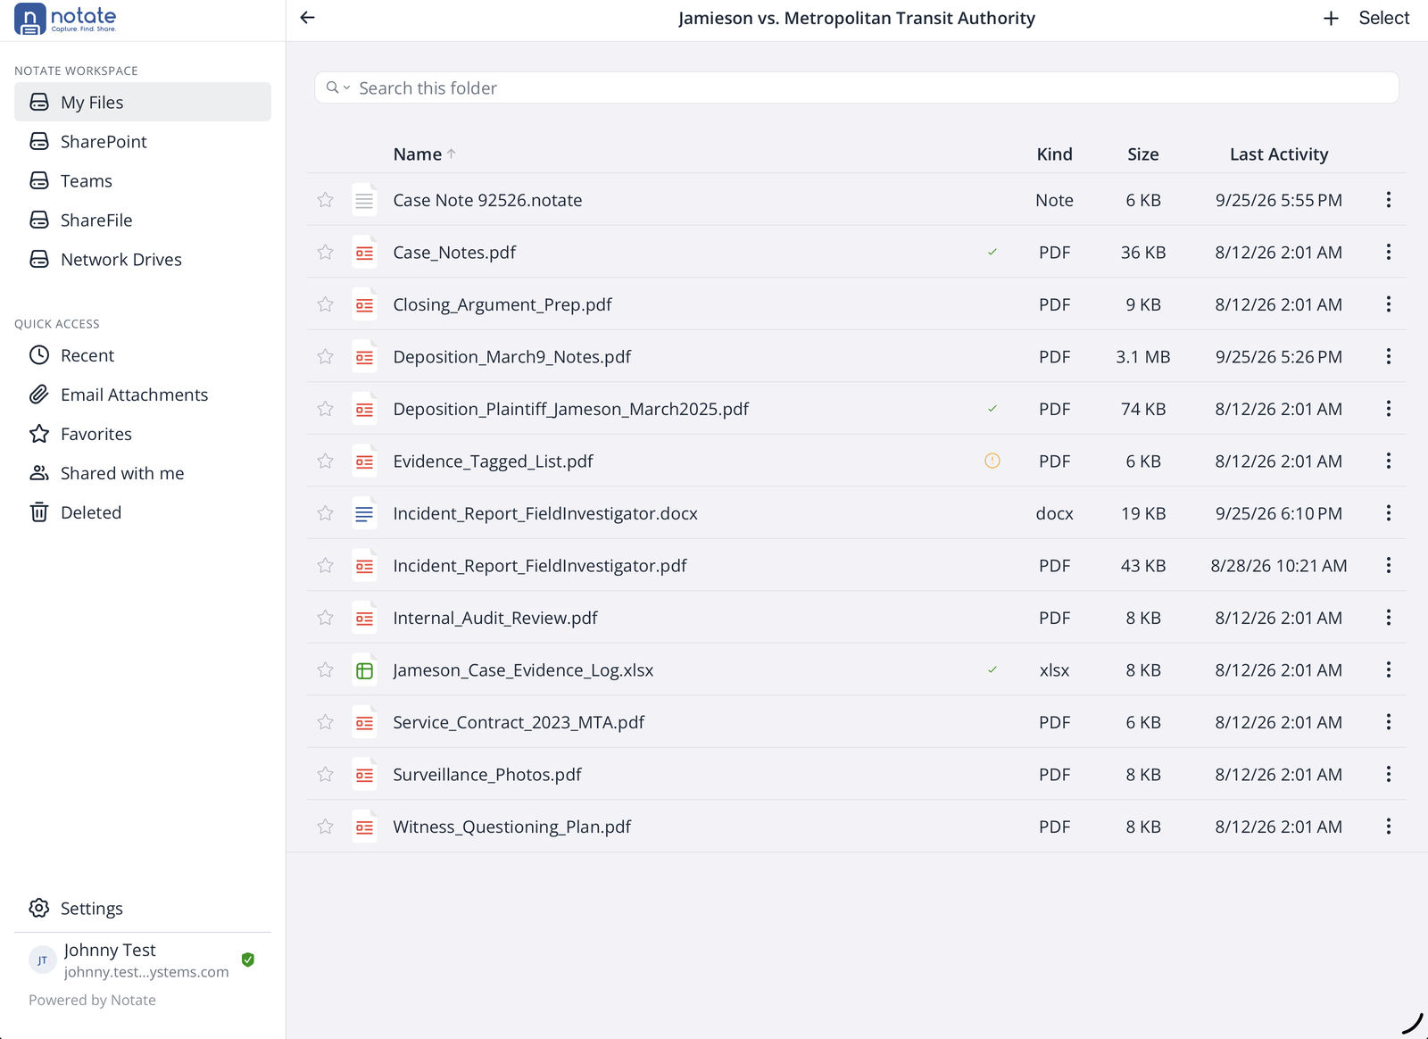Click the Select button
Screen dimensions: 1428x1039
click(1383, 18)
